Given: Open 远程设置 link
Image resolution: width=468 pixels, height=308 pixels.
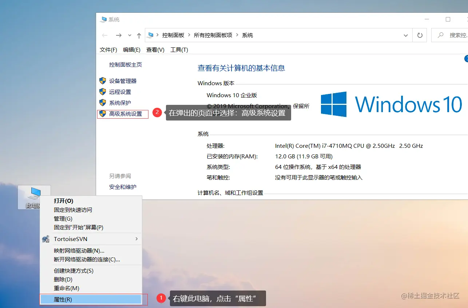Looking at the screenshot, I should click(120, 92).
